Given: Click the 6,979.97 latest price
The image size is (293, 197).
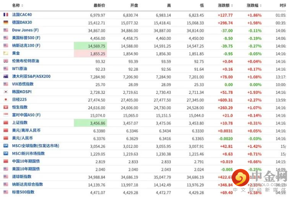Looking at the screenshot, I should point(98,15).
